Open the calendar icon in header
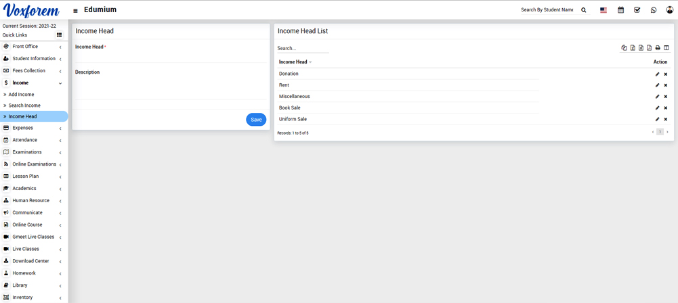Image resolution: width=678 pixels, height=303 pixels. pyautogui.click(x=620, y=10)
